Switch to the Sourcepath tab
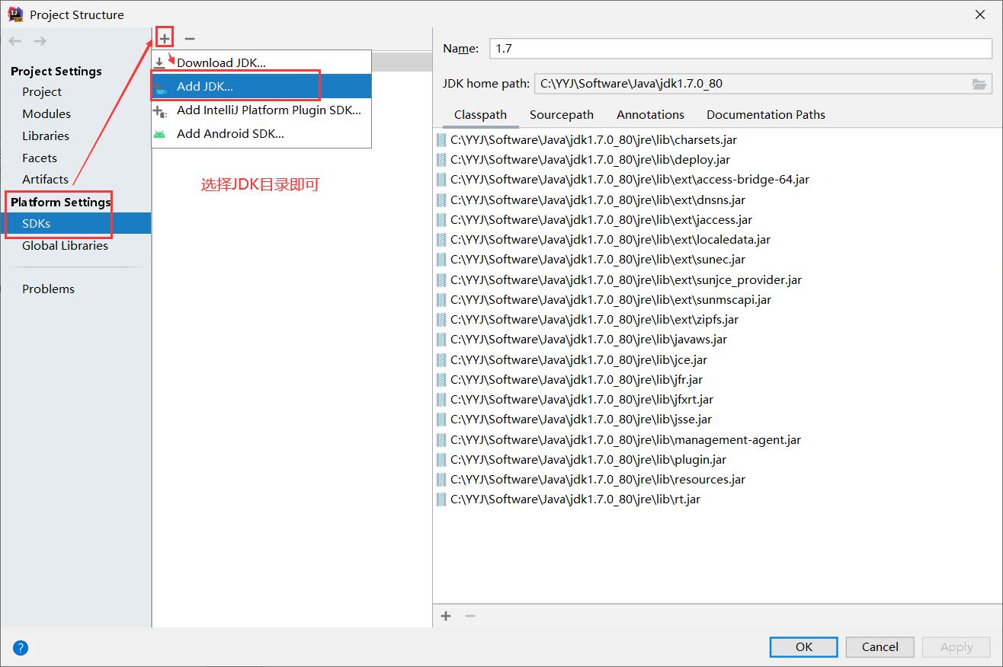This screenshot has height=667, width=1003. [562, 115]
